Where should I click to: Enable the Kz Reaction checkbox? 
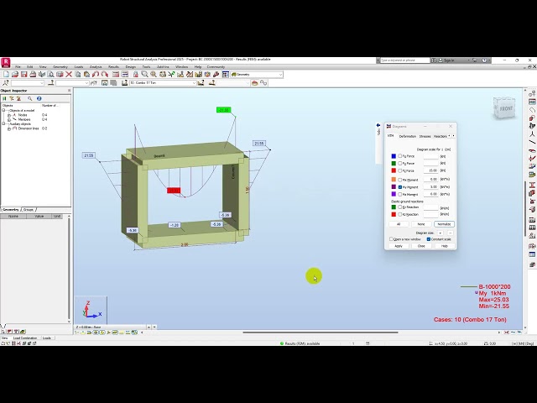click(x=399, y=214)
